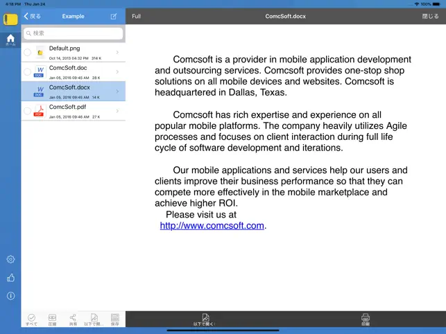
Task: Expand ComcSoft.doc using its chevron
Action: click(117, 72)
